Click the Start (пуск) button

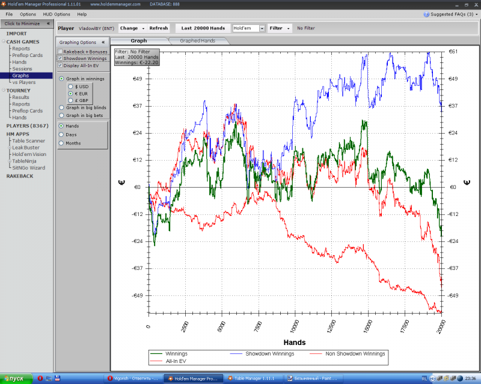click(16, 379)
